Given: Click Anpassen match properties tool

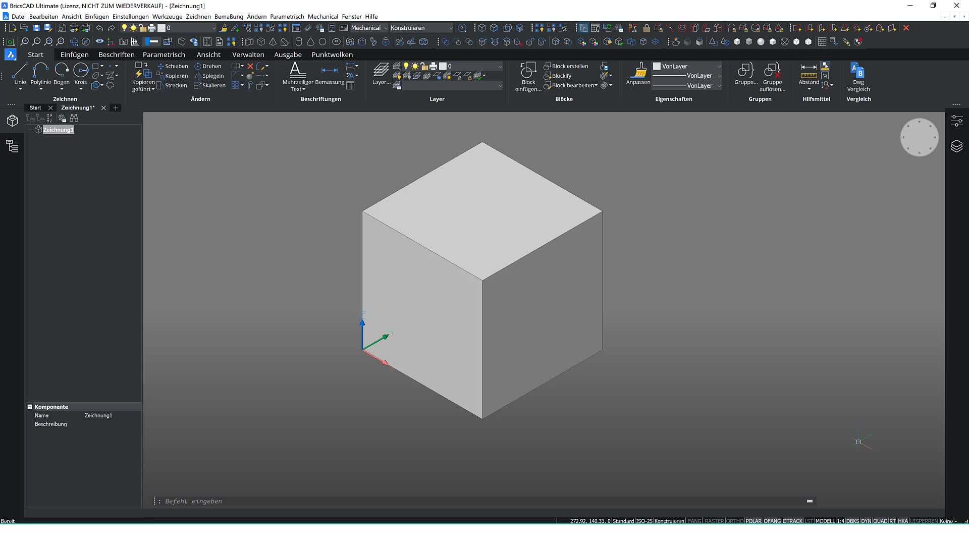Looking at the screenshot, I should point(638,74).
